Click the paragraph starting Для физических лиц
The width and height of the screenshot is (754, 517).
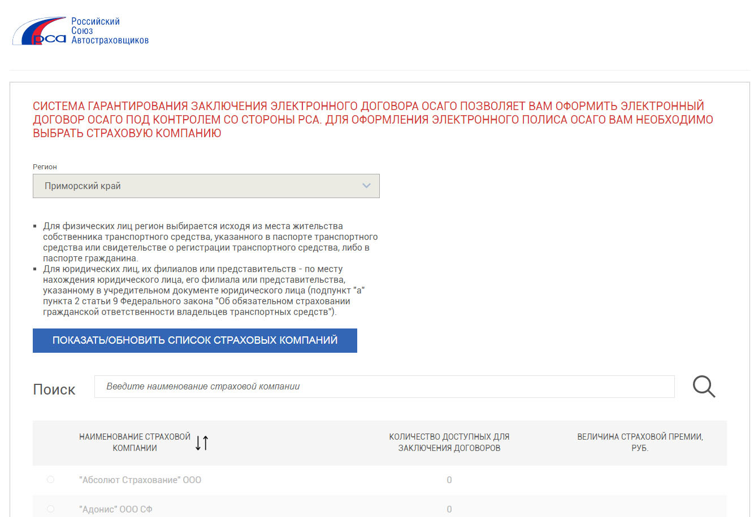point(210,242)
